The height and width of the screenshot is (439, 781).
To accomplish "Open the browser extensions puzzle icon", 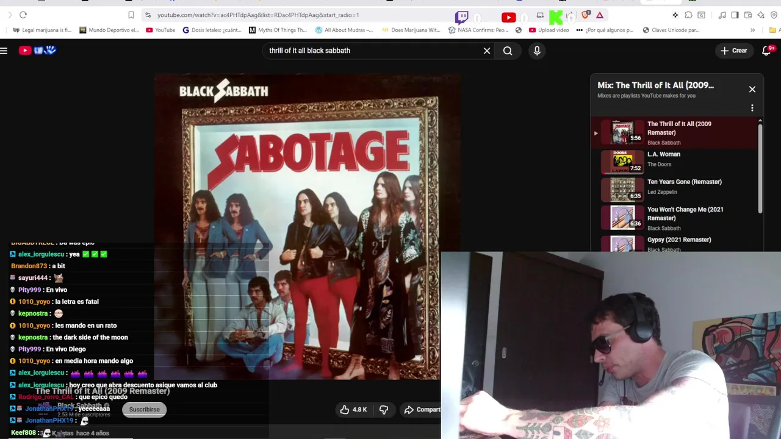I will (x=688, y=15).
